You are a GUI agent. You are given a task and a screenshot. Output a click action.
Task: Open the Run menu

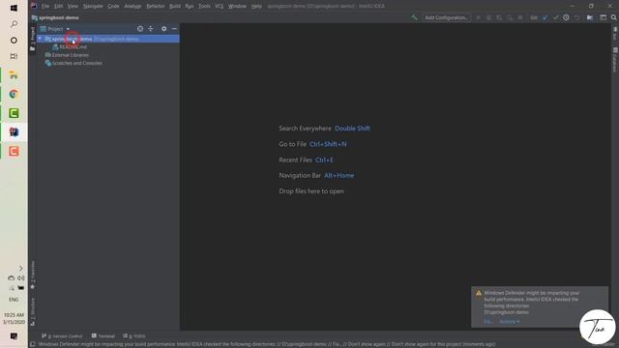(190, 7)
